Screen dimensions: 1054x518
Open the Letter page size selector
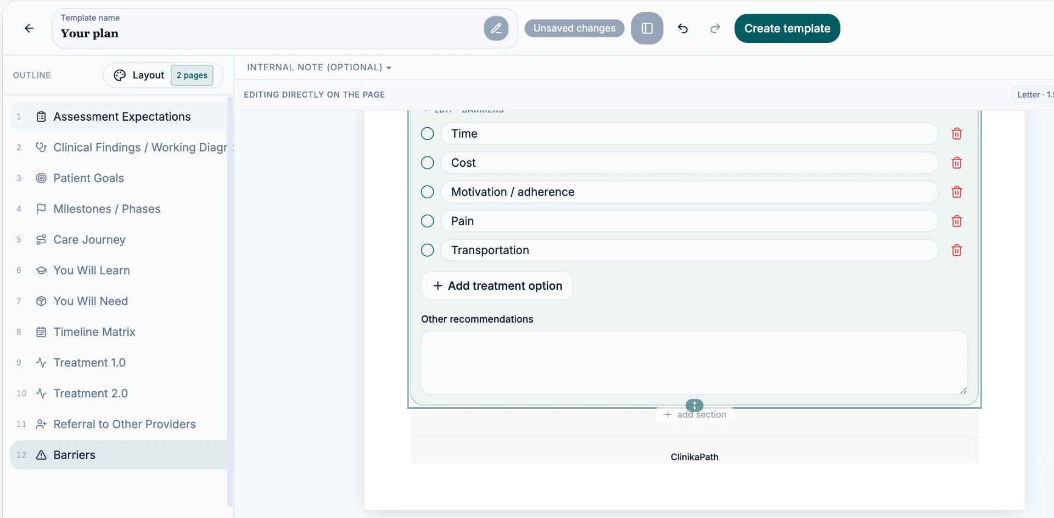click(x=1033, y=94)
